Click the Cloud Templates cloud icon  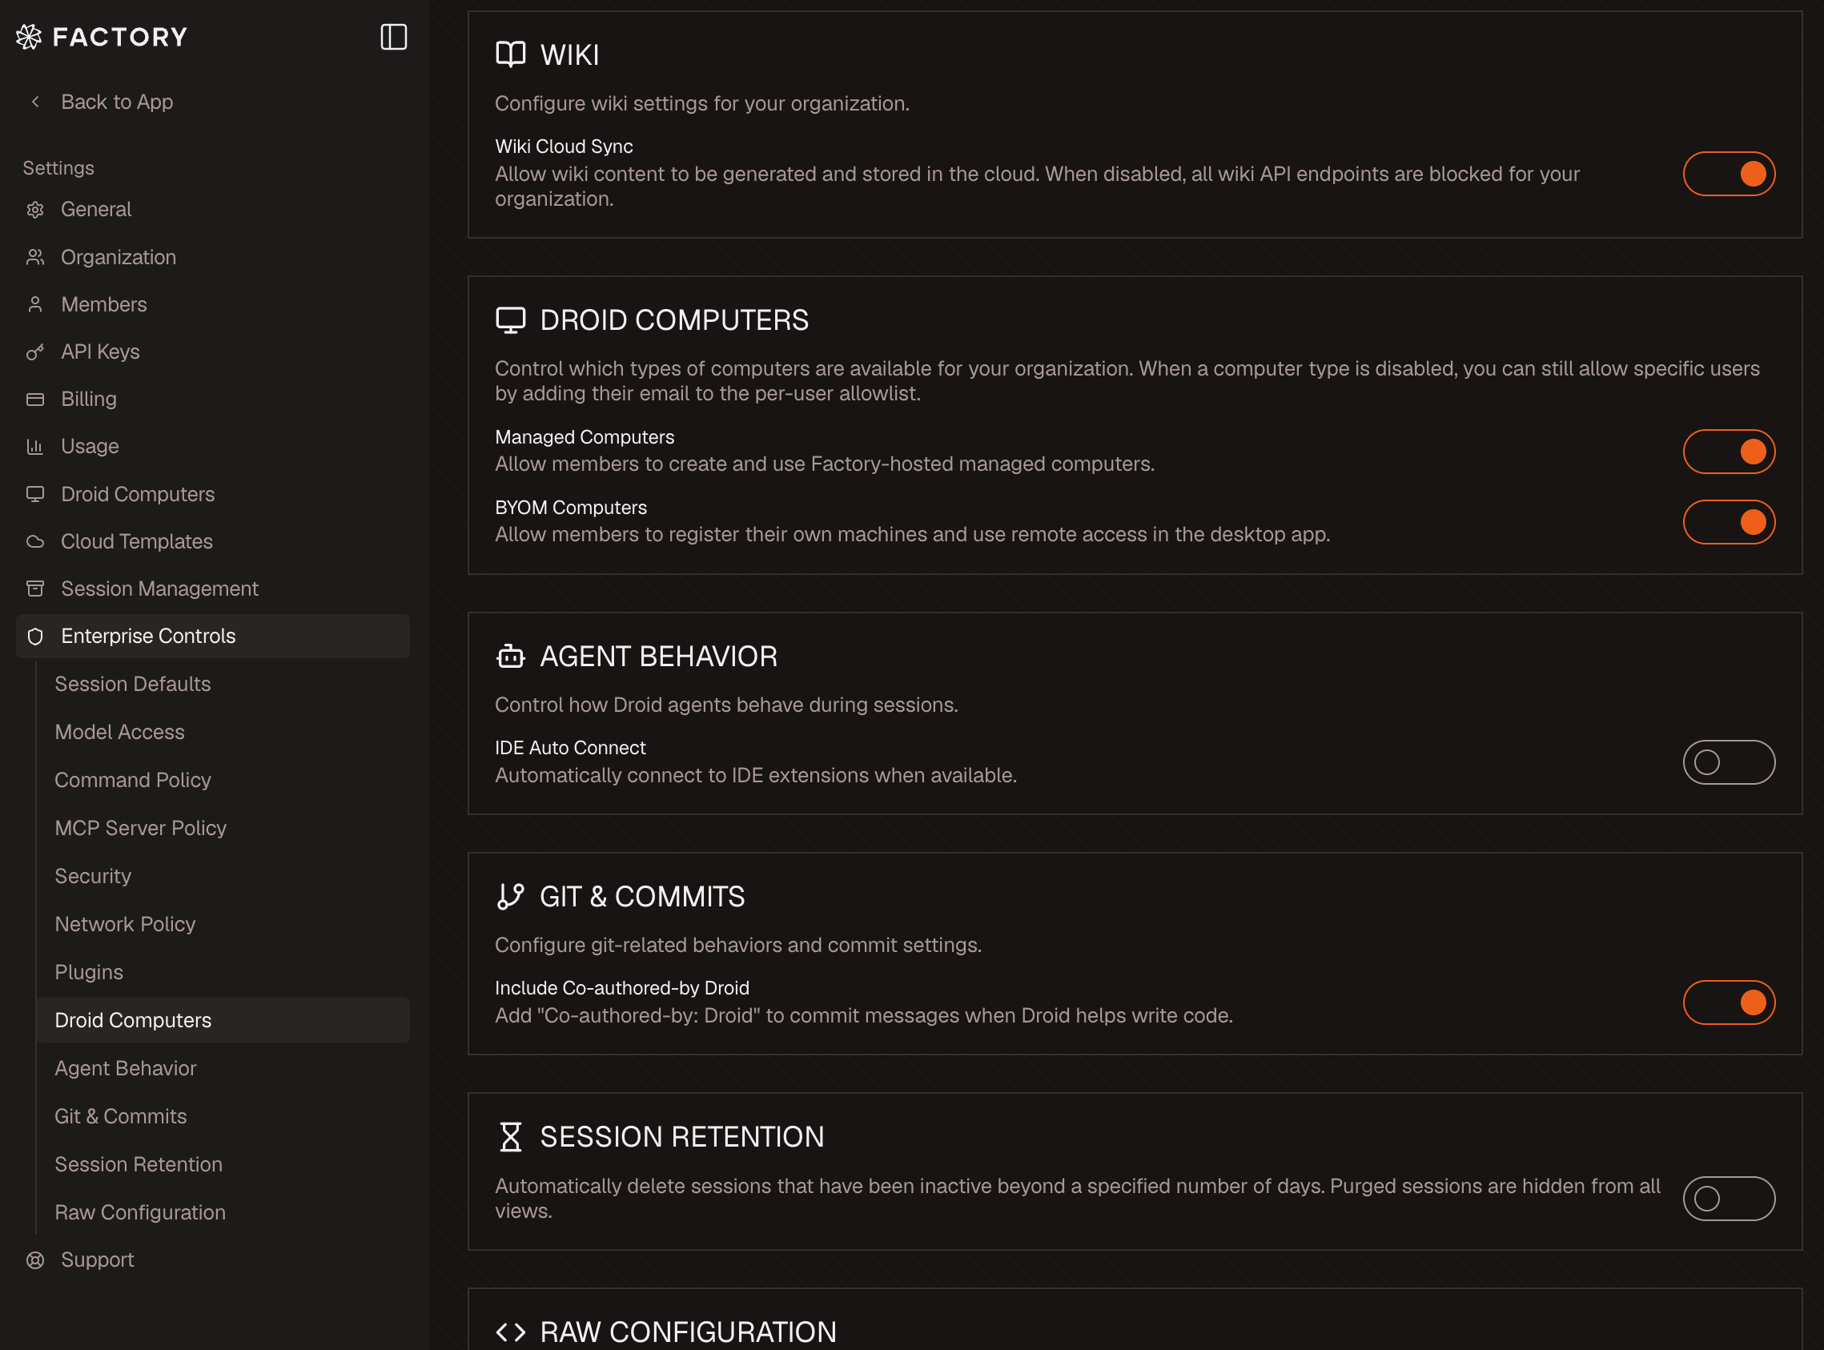(x=35, y=541)
